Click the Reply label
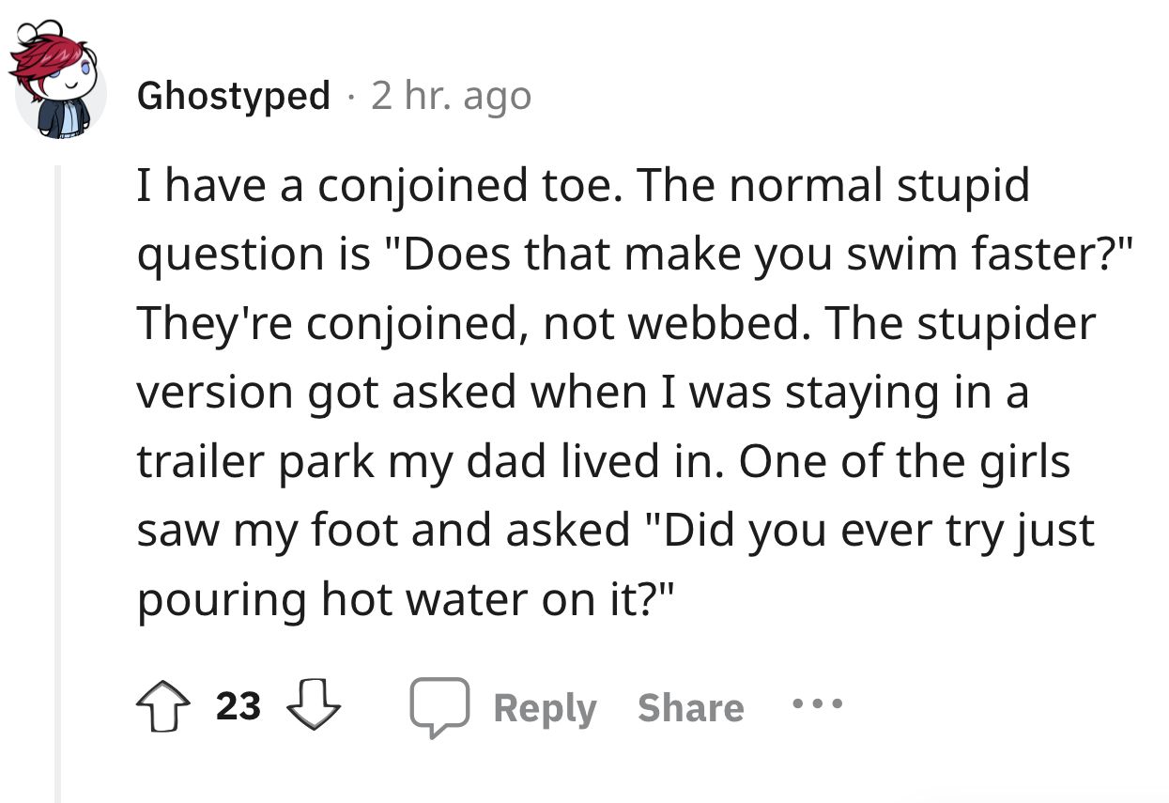Screen dimensions: 1169x803 point(546,708)
